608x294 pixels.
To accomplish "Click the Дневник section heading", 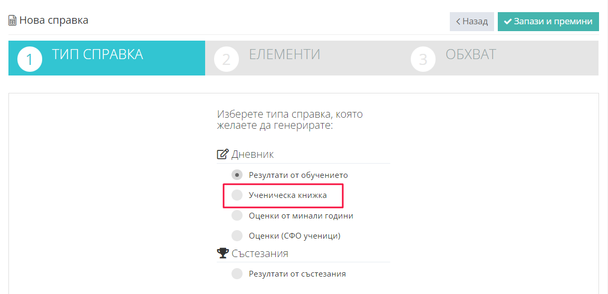I will [x=253, y=154].
